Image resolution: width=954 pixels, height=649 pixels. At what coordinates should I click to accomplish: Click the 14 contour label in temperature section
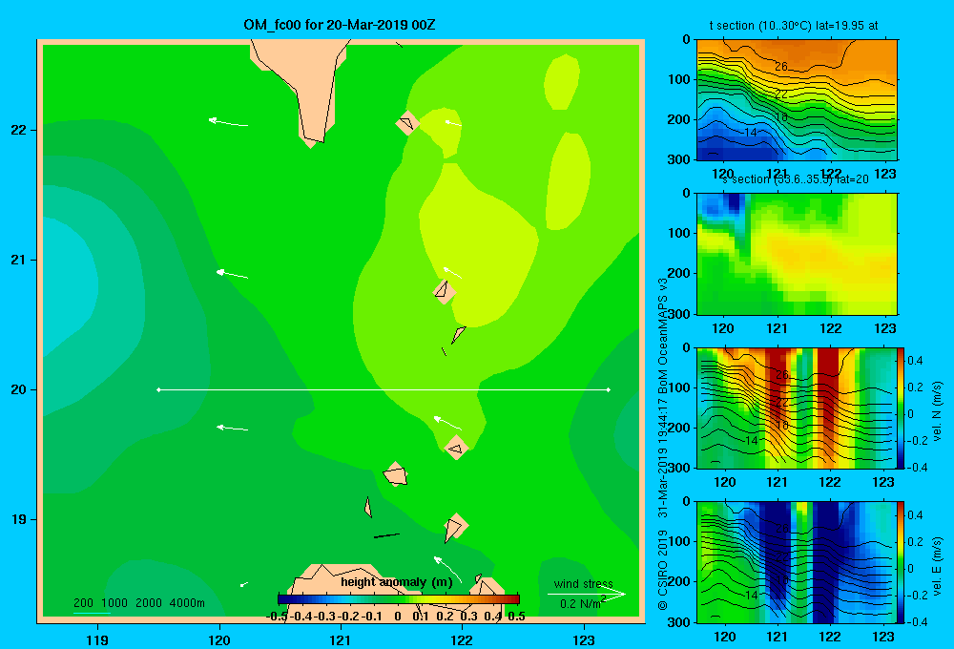click(x=751, y=132)
